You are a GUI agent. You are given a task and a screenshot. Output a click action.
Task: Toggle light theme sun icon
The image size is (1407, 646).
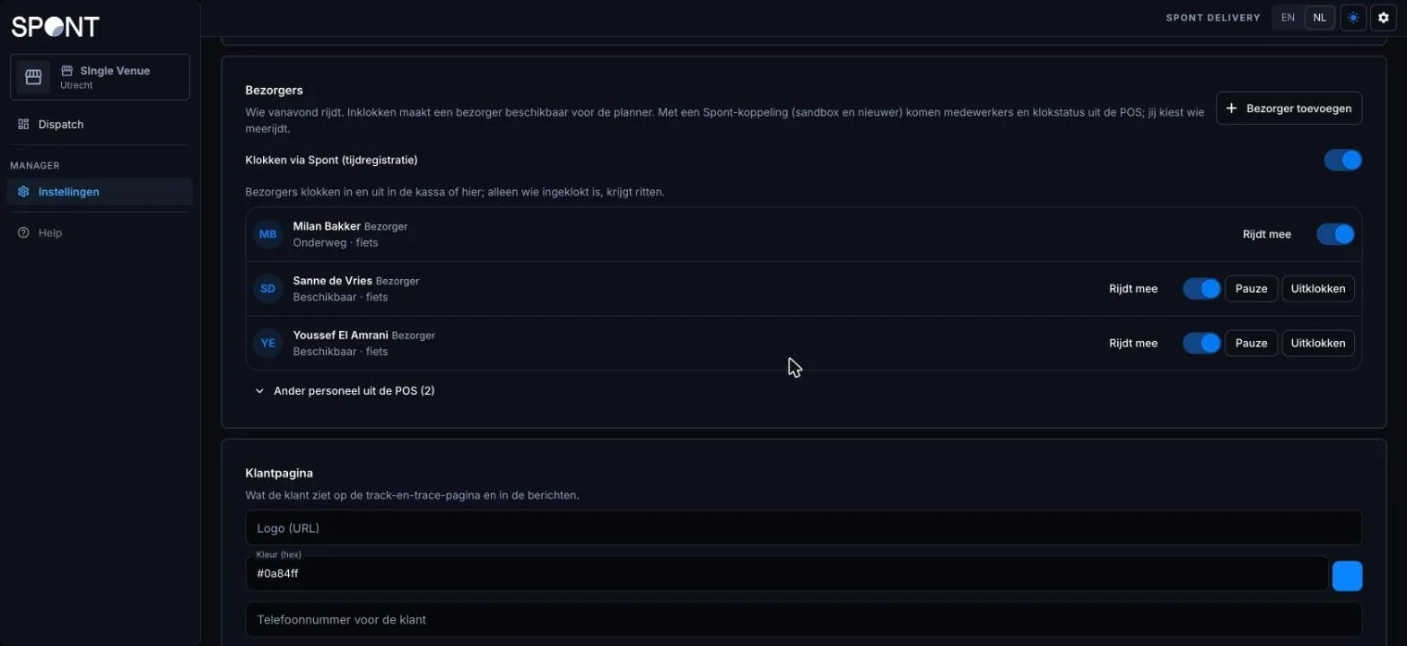[1353, 18]
